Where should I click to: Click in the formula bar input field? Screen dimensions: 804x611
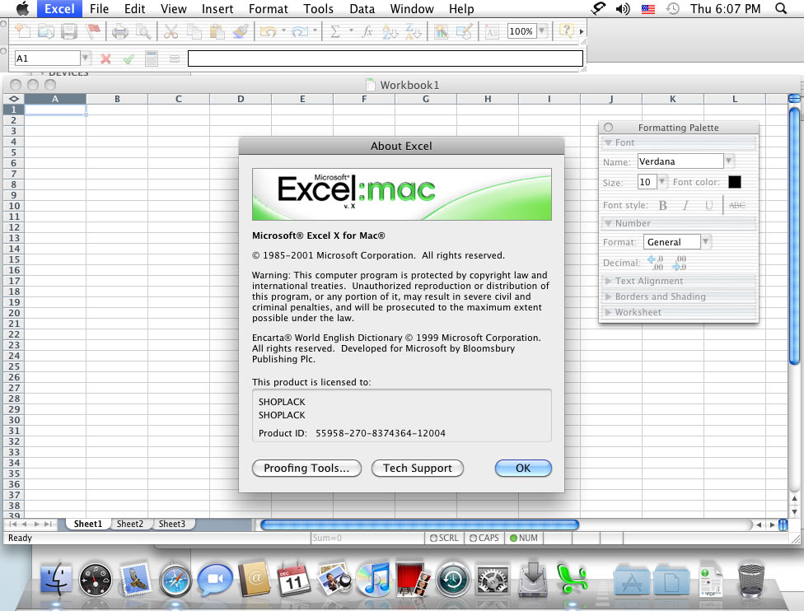coord(385,58)
